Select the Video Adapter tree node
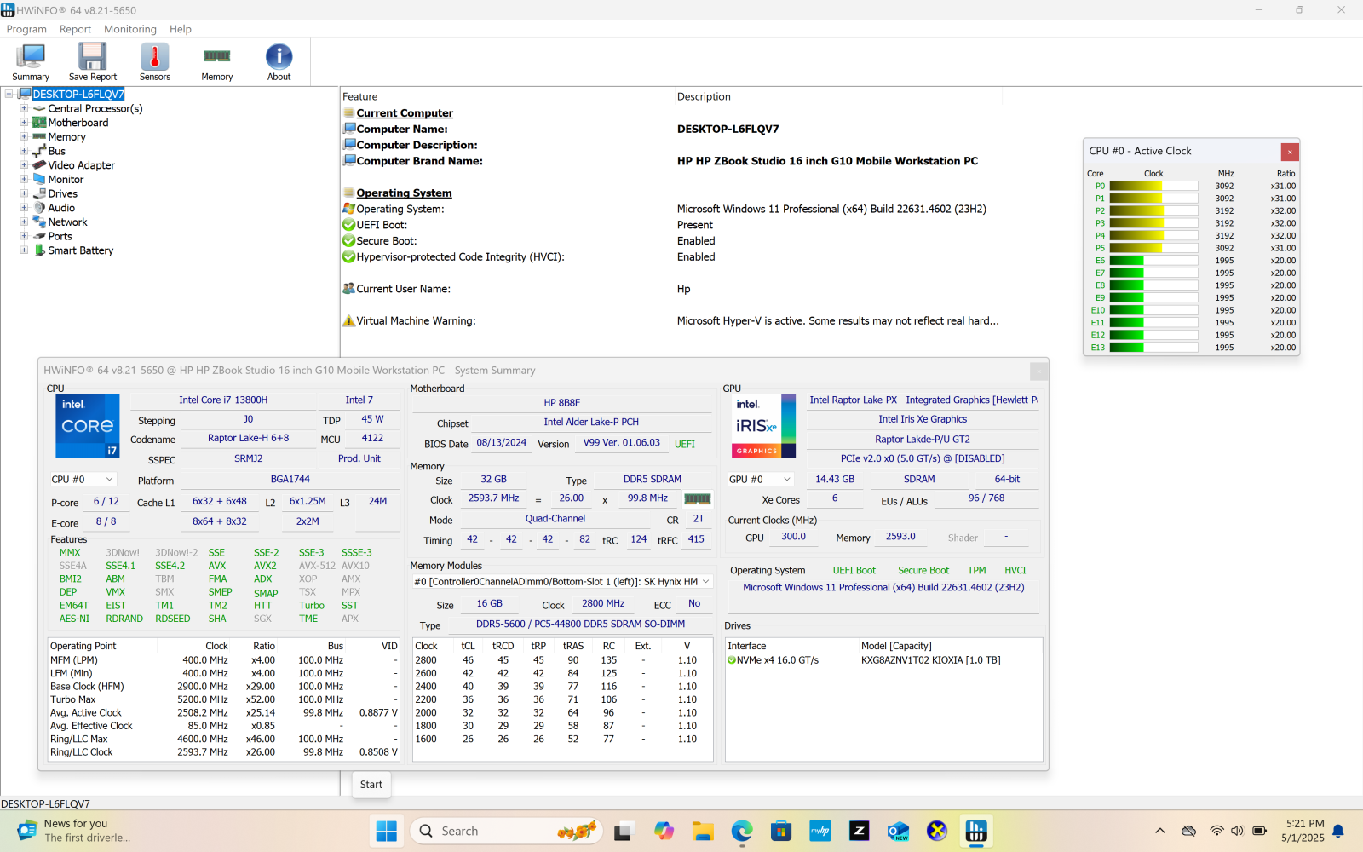This screenshot has width=1363, height=852. pos(81,165)
